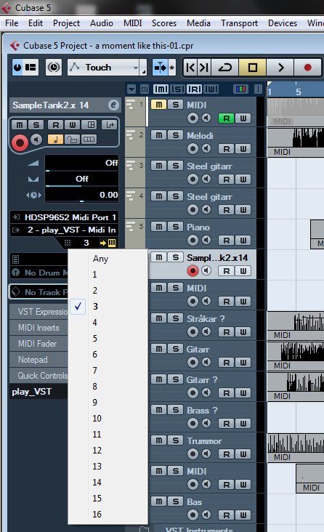This screenshot has width=324, height=532.
Task: Click the track colors icon in track list header
Action: pos(240,89)
